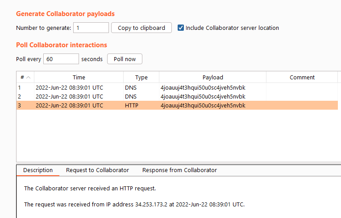Click Poll Collaborator interactions heading
This screenshot has width=341, height=218.
click(x=62, y=45)
